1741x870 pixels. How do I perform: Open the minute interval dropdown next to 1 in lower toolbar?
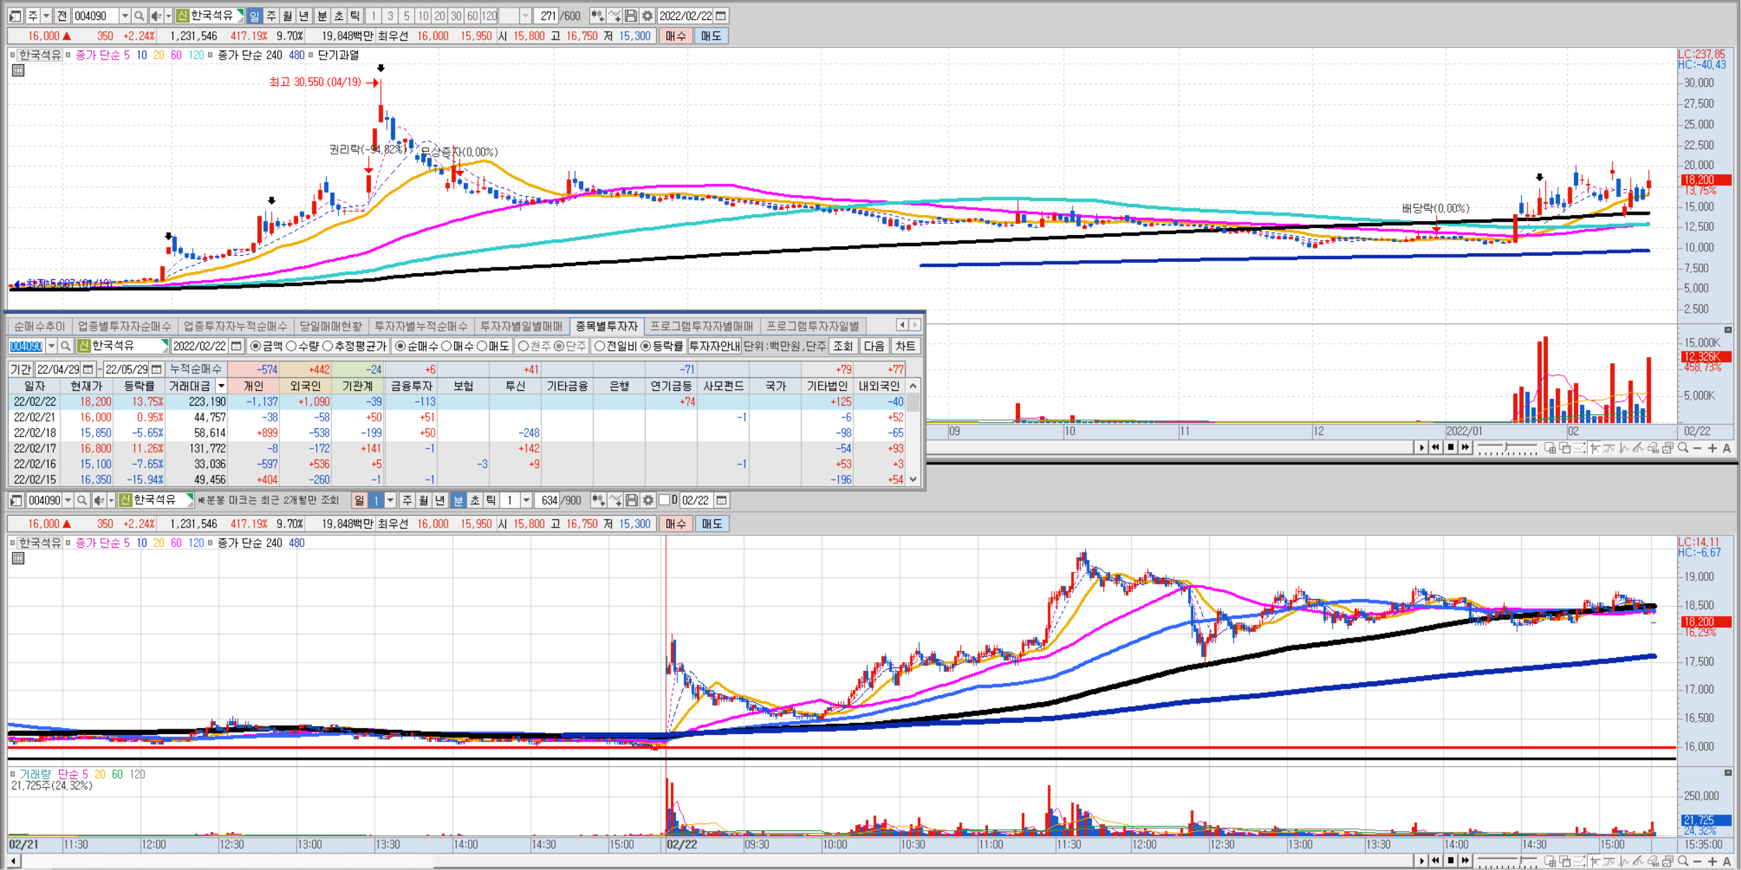(x=526, y=500)
